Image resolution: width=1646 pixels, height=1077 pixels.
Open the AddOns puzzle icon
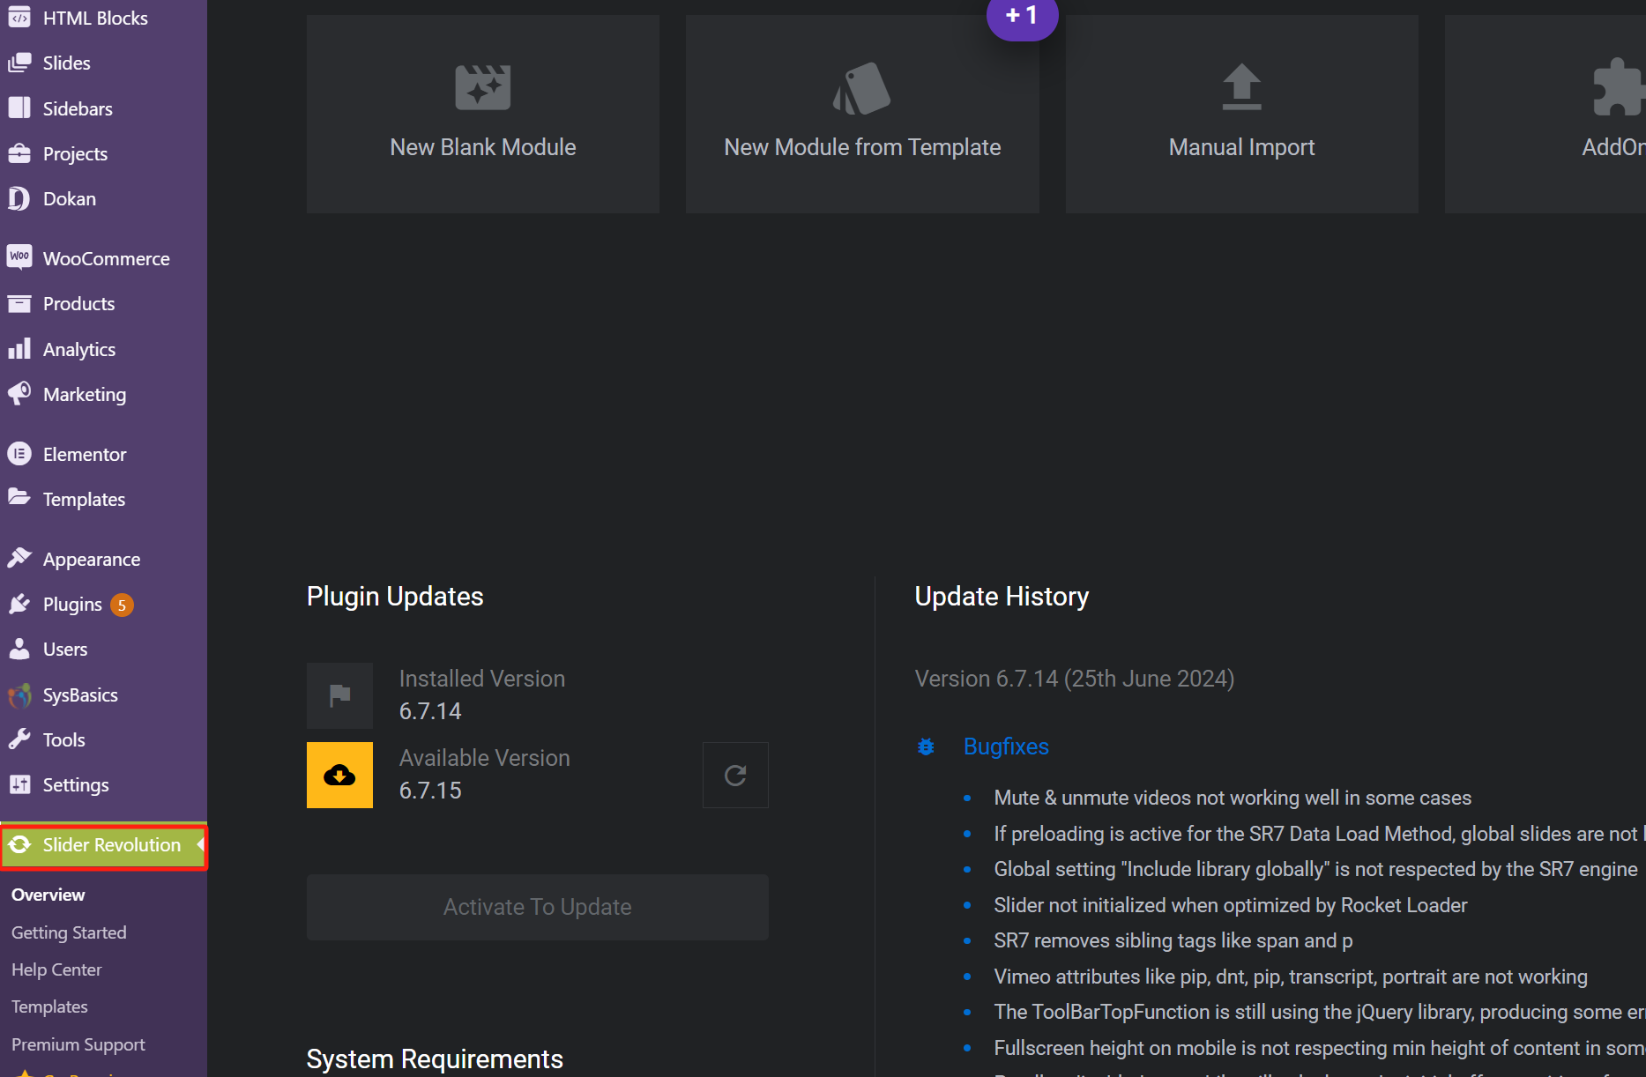tap(1618, 87)
